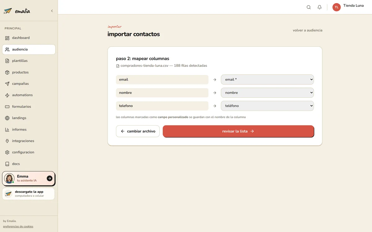Image resolution: width=372 pixels, height=232 pixels.
Task: Open the formularios section
Action: point(29,107)
